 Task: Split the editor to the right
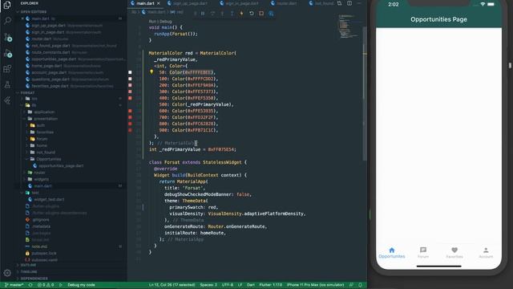tap(349, 3)
